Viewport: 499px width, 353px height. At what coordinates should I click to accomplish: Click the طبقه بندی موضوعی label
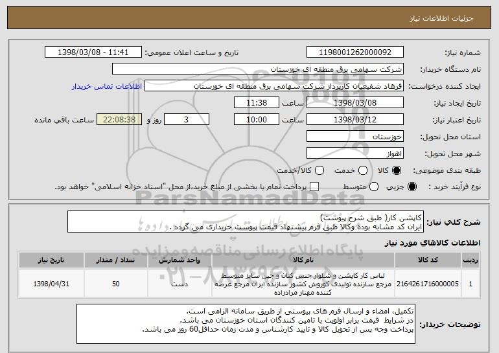click(x=447, y=170)
